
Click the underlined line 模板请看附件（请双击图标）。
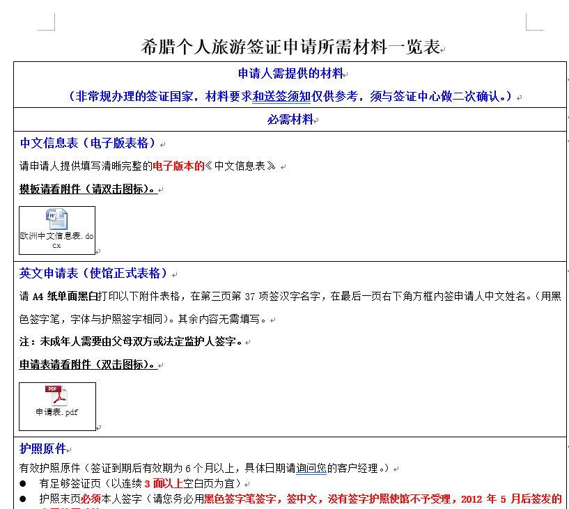pos(88,189)
